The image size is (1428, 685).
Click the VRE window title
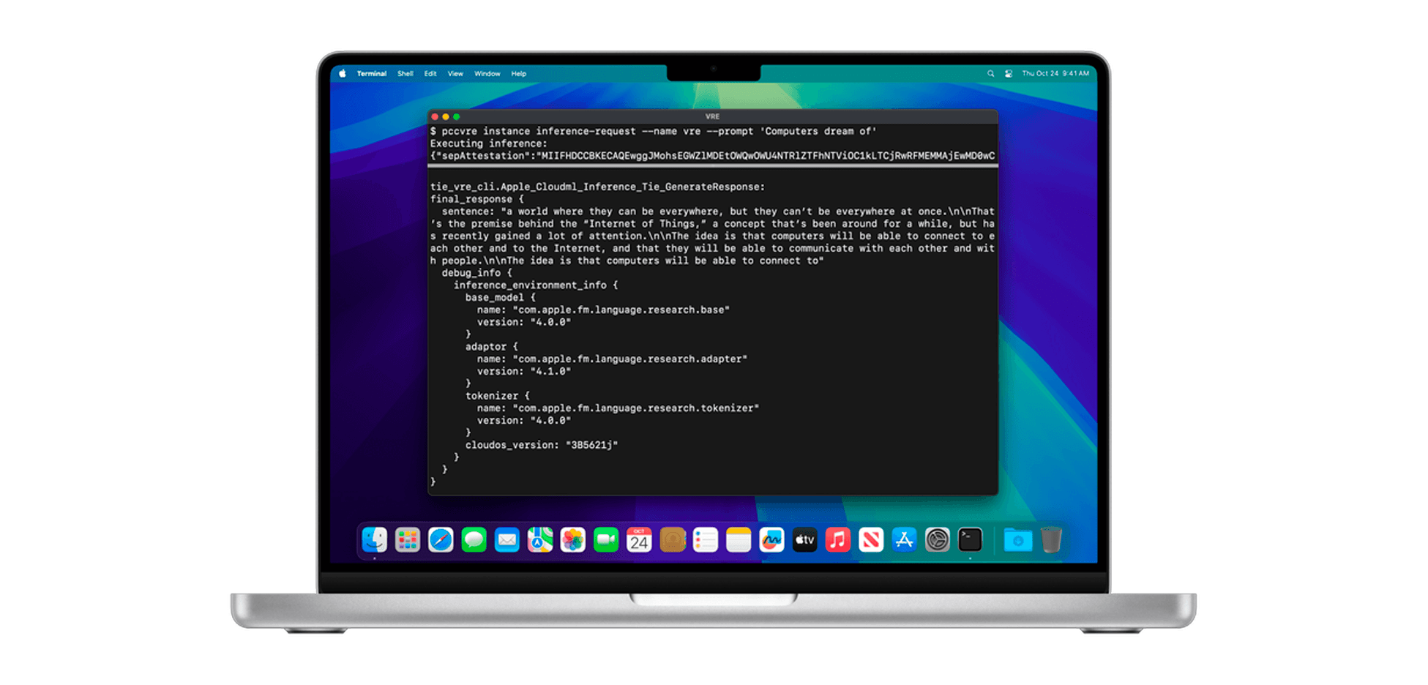[x=712, y=116]
